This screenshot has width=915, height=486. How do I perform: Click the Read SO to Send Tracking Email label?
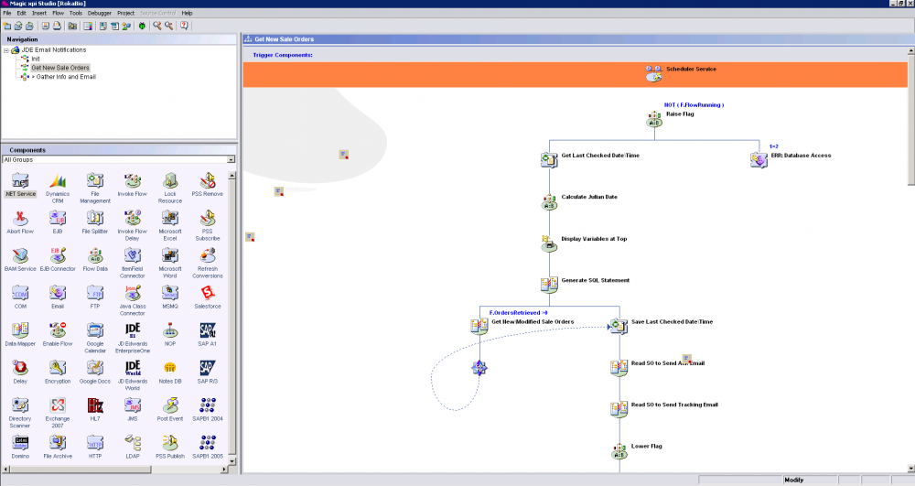674,405
